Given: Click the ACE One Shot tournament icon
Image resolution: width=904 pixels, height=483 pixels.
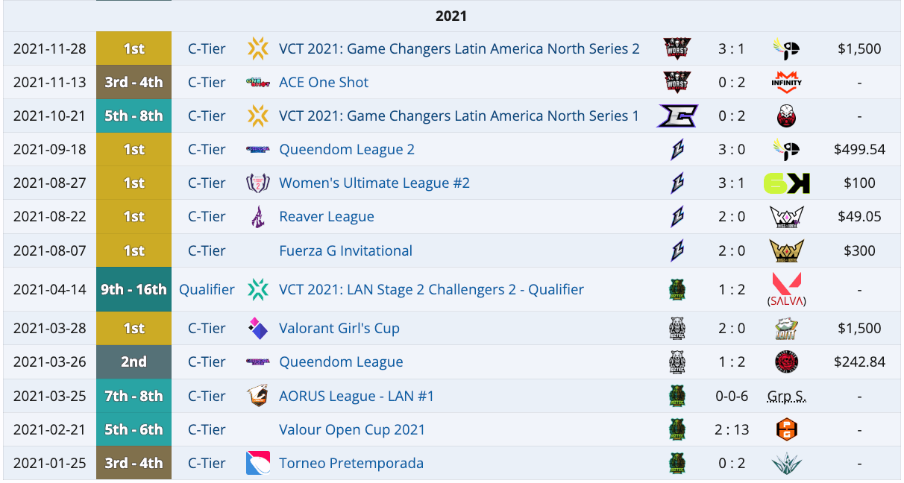Looking at the screenshot, I should pyautogui.click(x=257, y=83).
